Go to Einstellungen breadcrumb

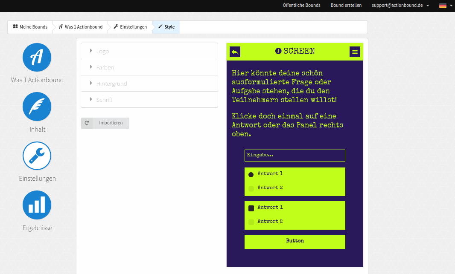(130, 27)
